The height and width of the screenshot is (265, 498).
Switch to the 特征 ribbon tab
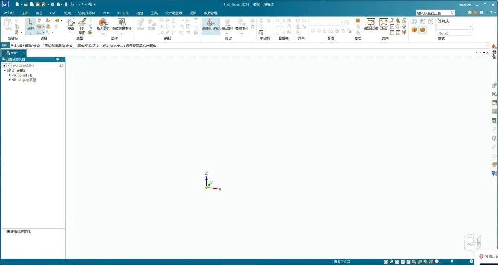point(39,13)
